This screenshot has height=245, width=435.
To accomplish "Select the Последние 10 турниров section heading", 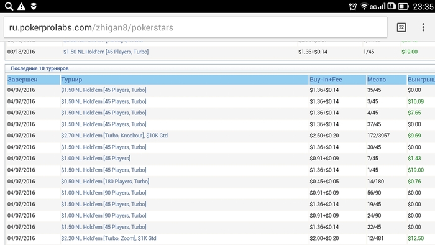I will [x=40, y=68].
